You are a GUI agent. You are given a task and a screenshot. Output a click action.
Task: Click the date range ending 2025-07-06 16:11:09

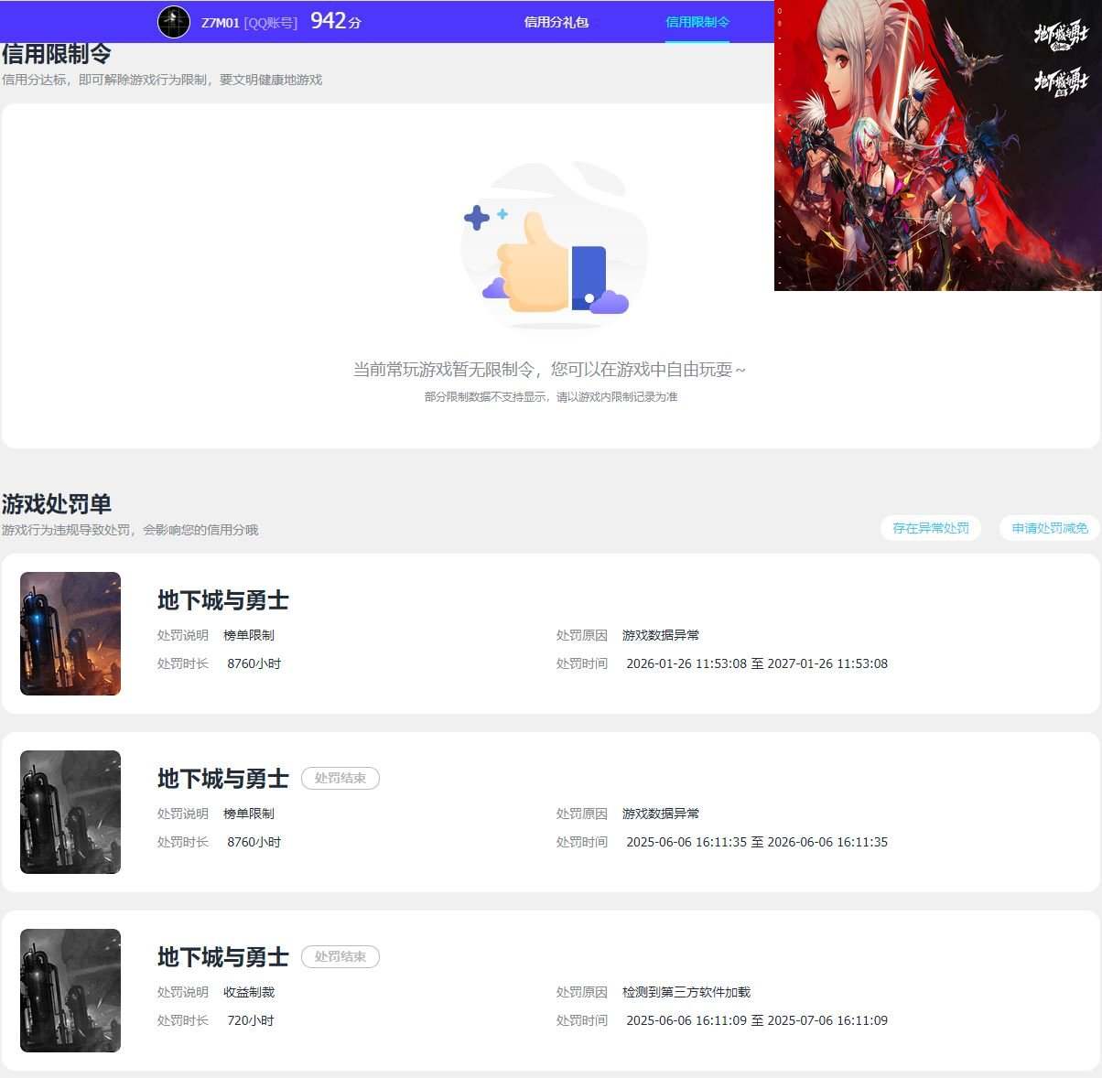point(757,1020)
